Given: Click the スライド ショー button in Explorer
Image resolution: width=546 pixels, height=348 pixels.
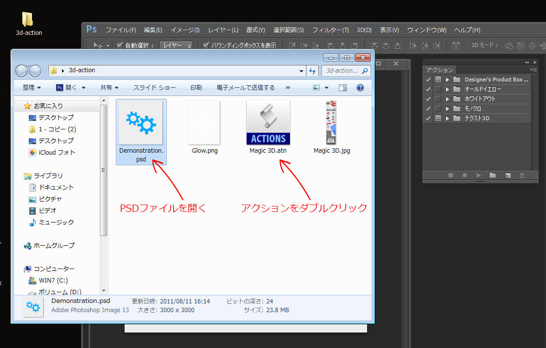Looking at the screenshot, I should [154, 88].
